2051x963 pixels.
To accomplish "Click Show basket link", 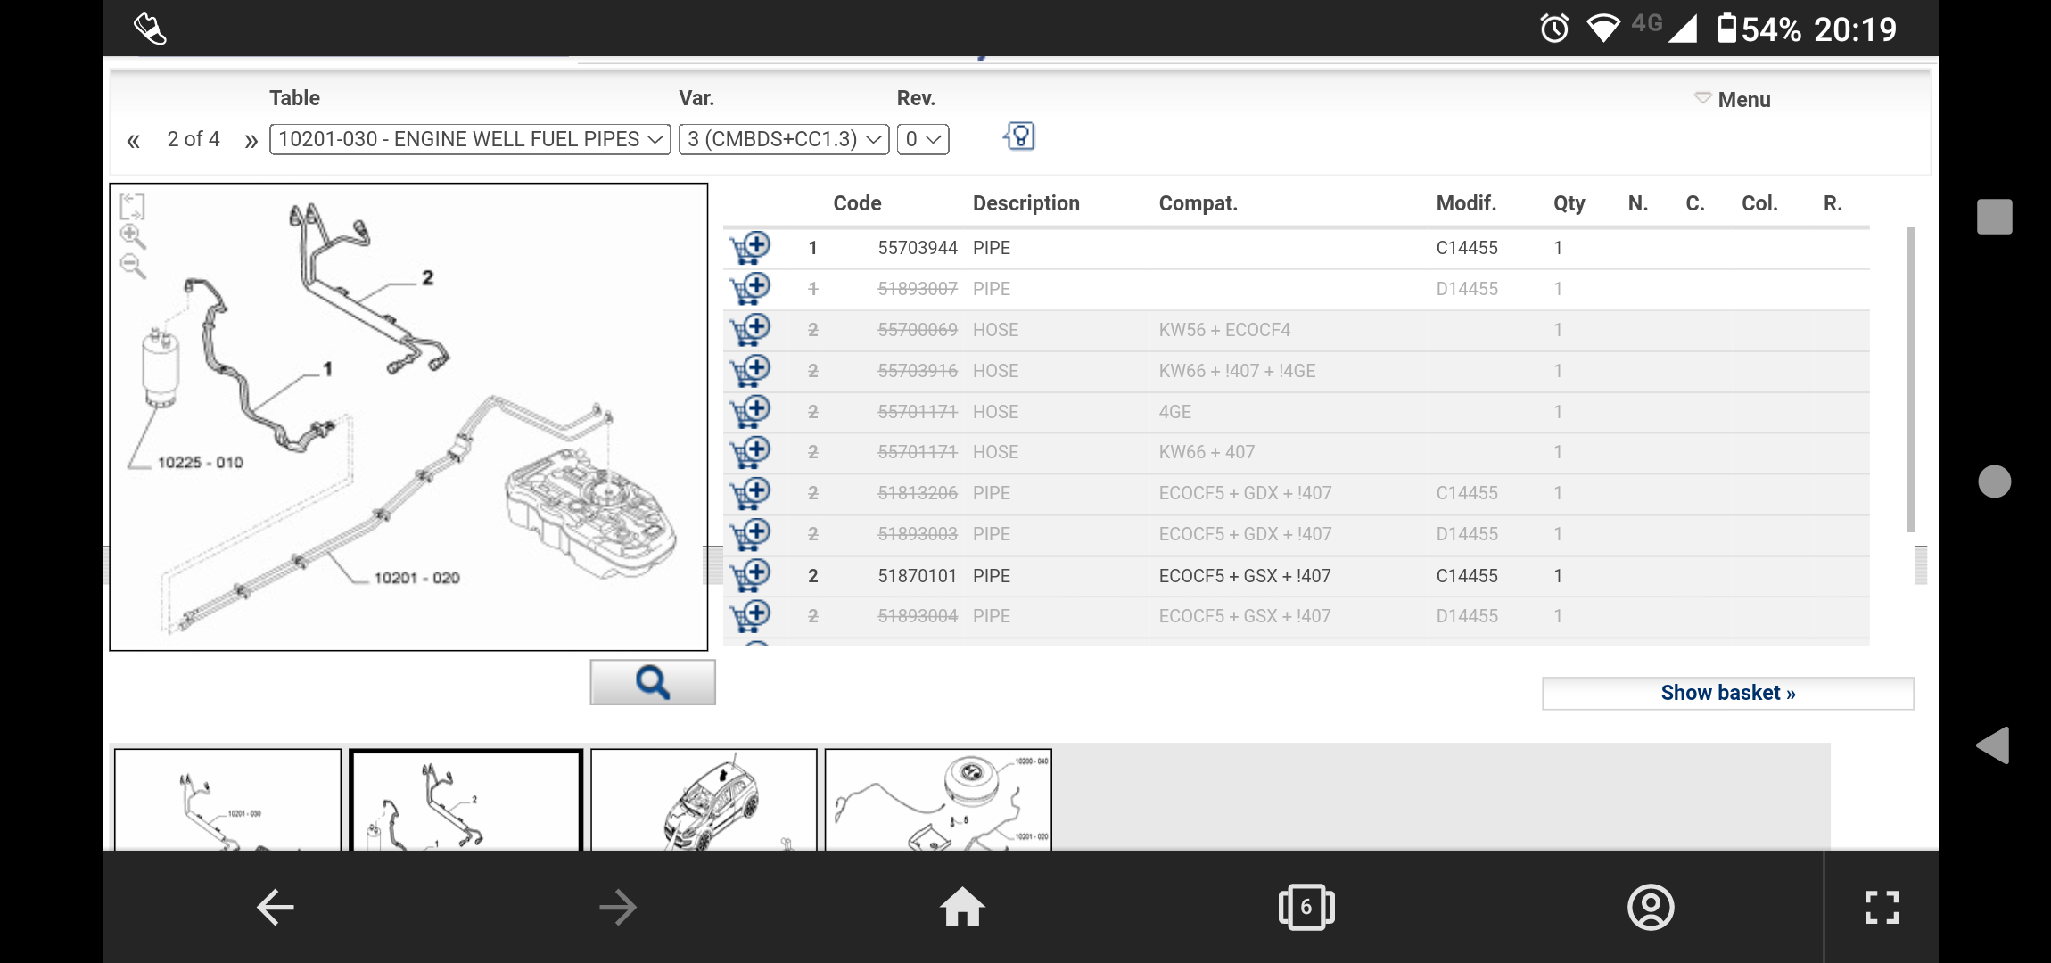I will pos(1727,693).
